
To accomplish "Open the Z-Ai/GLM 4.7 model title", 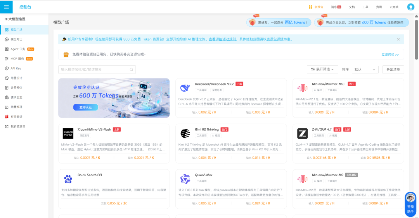I will [322, 129].
